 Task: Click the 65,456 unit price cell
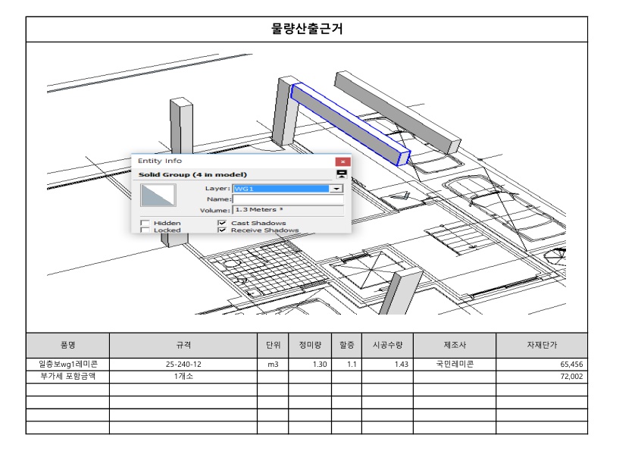click(542, 365)
